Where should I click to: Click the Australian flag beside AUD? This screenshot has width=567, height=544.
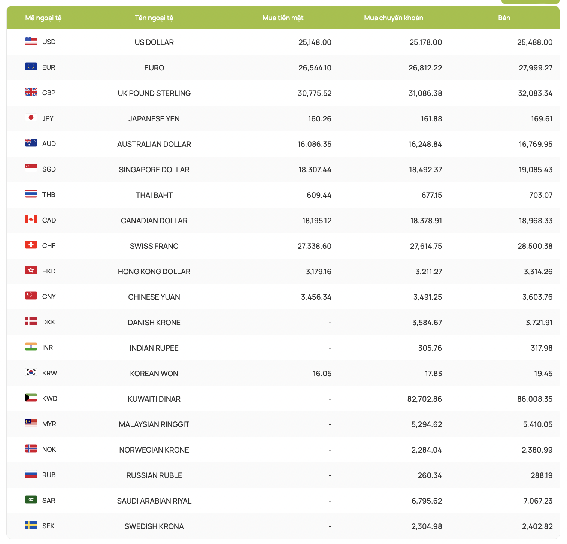tap(31, 143)
